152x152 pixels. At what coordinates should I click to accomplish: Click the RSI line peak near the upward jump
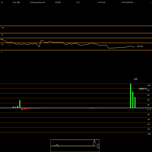(41, 40)
